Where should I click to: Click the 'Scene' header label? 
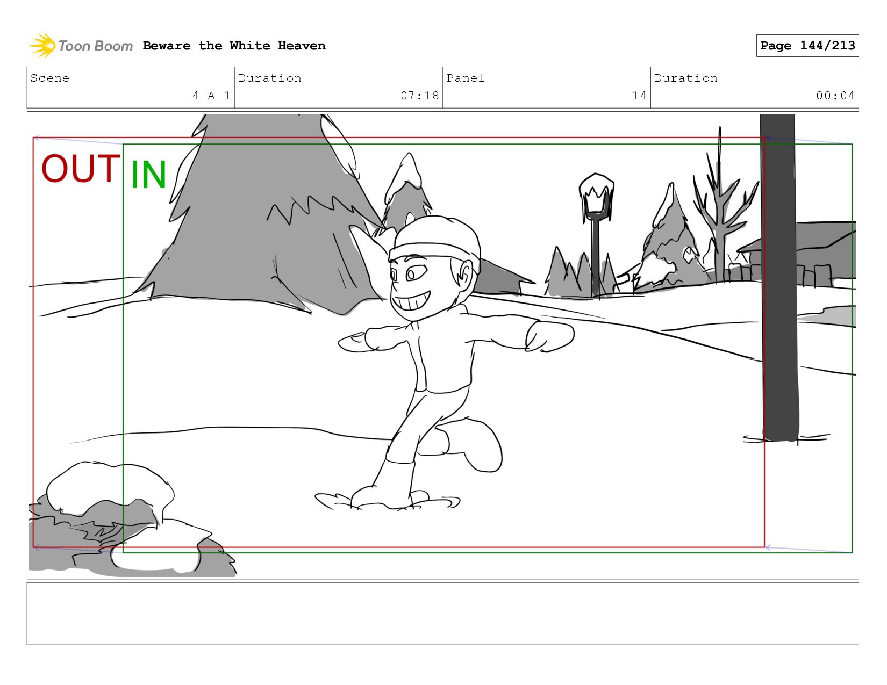point(50,78)
